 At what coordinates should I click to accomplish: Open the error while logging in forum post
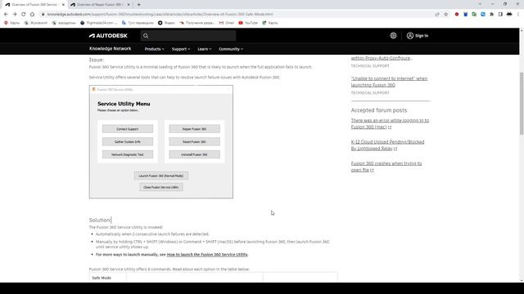[x=390, y=123]
